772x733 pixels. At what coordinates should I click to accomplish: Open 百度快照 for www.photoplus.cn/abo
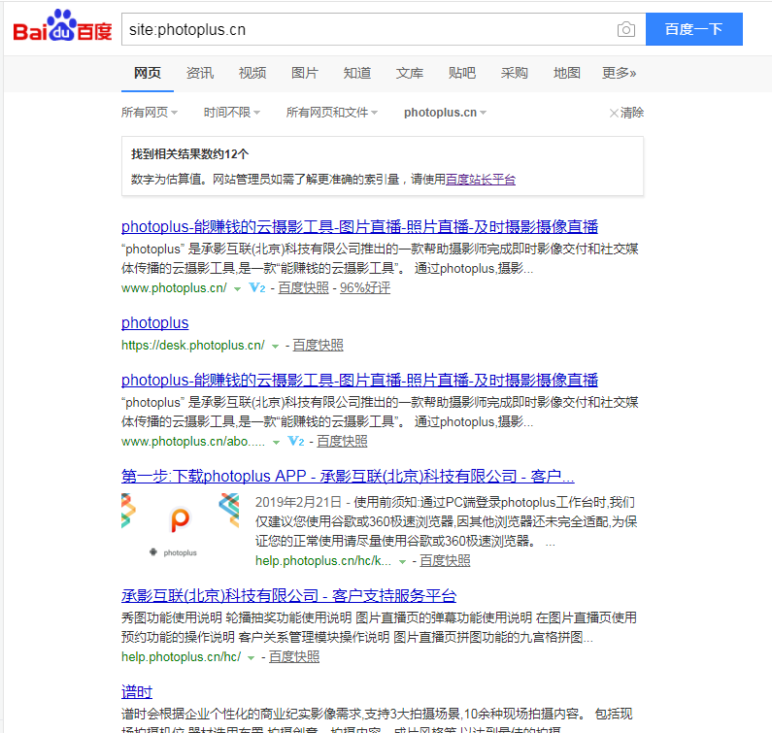coord(342,442)
